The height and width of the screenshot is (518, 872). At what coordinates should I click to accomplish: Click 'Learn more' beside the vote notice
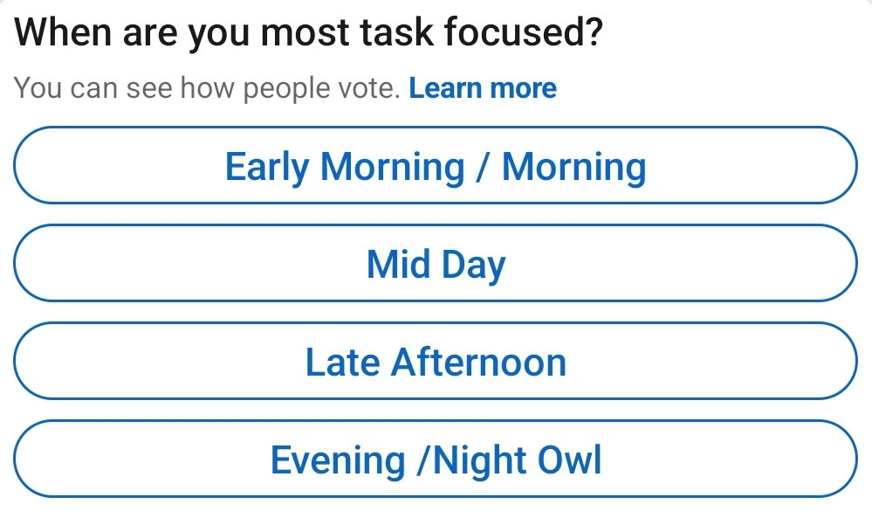[483, 88]
